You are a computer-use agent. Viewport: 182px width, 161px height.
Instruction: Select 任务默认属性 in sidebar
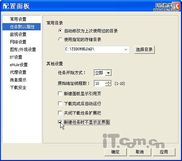22,27
